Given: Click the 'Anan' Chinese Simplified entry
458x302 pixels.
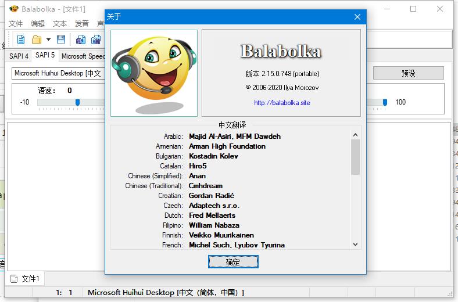Looking at the screenshot, I should (197, 176).
